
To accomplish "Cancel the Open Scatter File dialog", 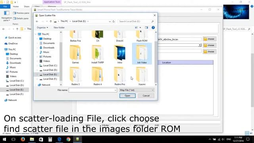I will click(146, 96).
